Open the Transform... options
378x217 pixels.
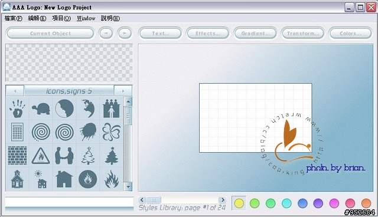[x=303, y=34]
